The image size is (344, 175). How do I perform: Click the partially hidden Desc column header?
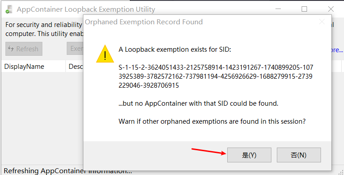pos(74,67)
